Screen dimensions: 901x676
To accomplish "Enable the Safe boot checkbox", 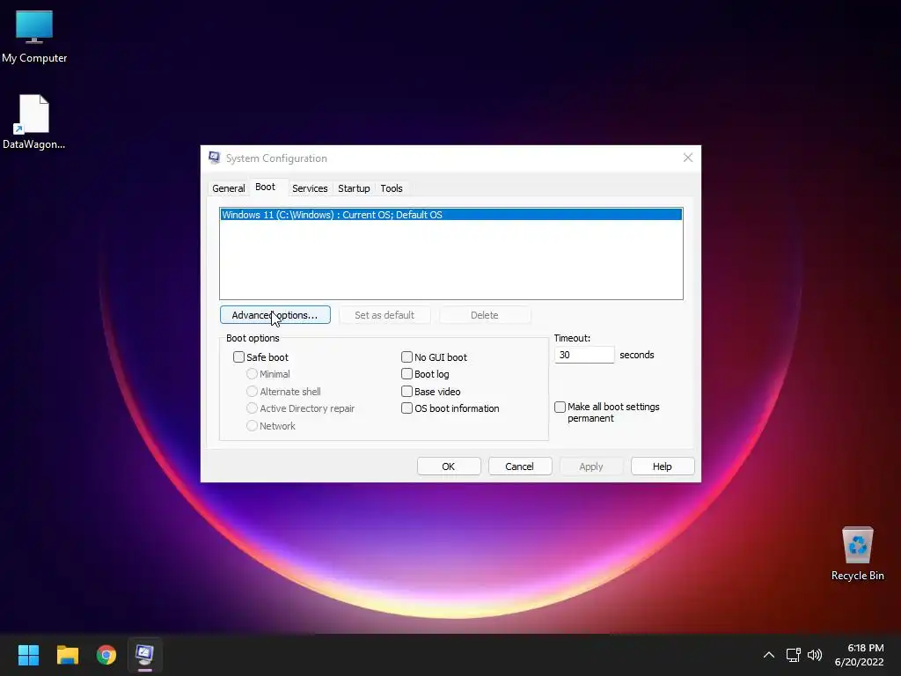I will (x=238, y=357).
